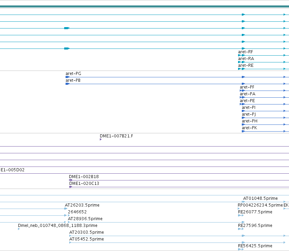Select the aret-PF feature label
This screenshot has width=289, height=251.
coord(247,87)
